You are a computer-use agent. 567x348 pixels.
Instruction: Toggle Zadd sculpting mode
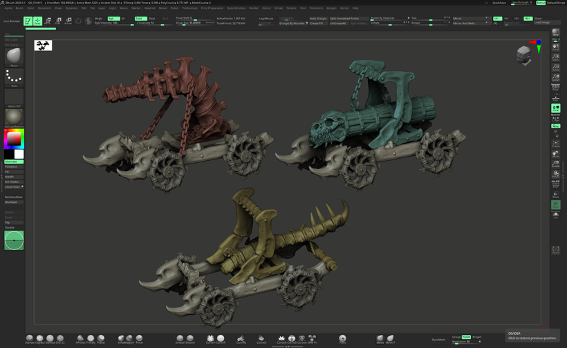[x=140, y=19]
